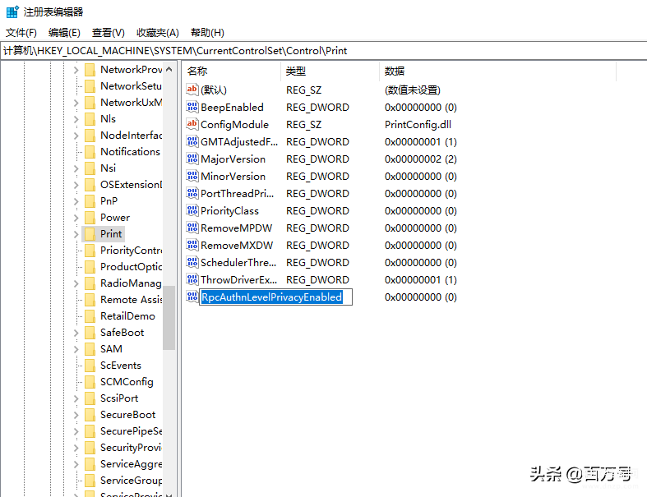The width and height of the screenshot is (647, 497).
Task: Expand the SAM key chevron
Action: pyautogui.click(x=76, y=349)
